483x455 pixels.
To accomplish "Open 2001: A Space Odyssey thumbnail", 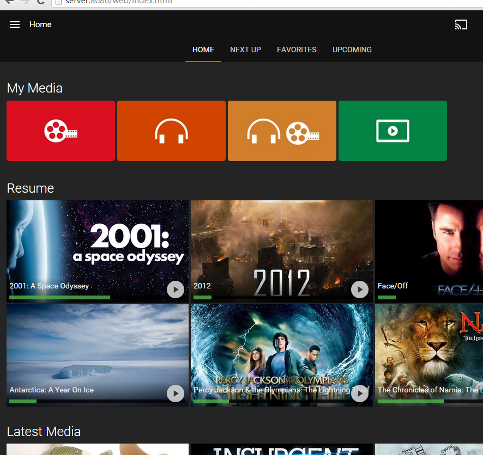I will (98, 251).
